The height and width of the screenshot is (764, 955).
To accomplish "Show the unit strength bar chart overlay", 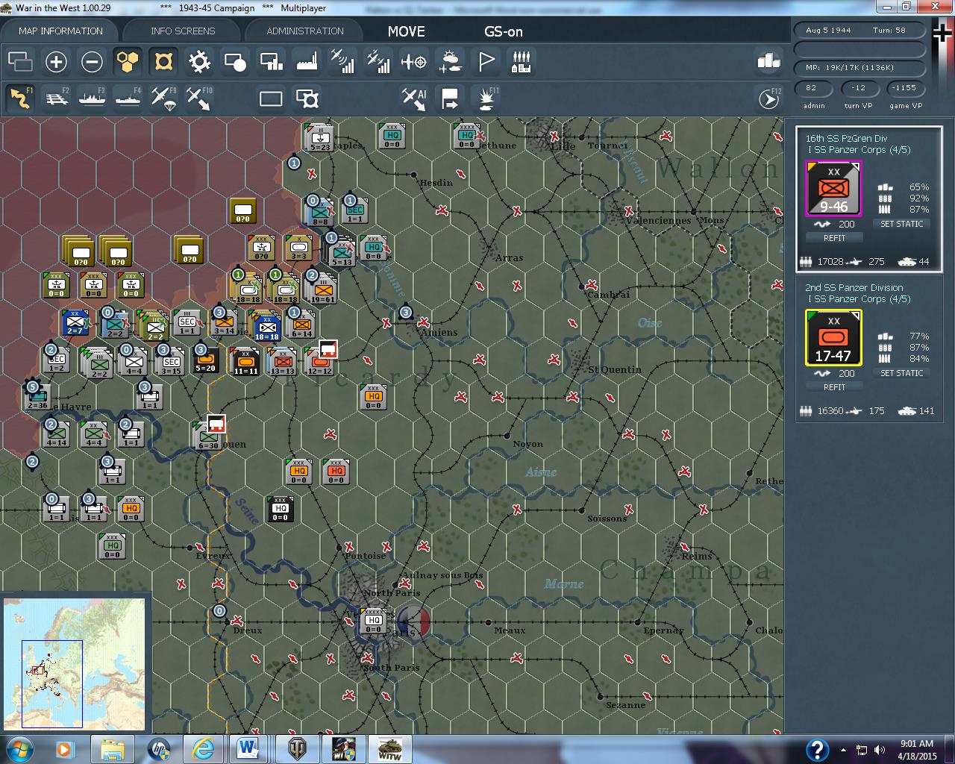I will (271, 61).
